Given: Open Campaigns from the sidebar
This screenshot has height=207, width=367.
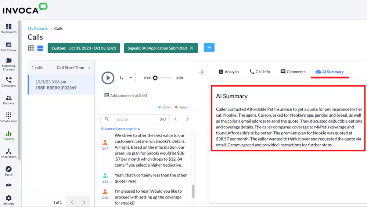Looking at the screenshot, I should click(x=8, y=81).
